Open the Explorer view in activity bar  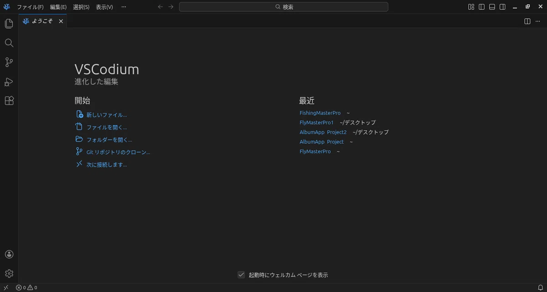(9, 24)
